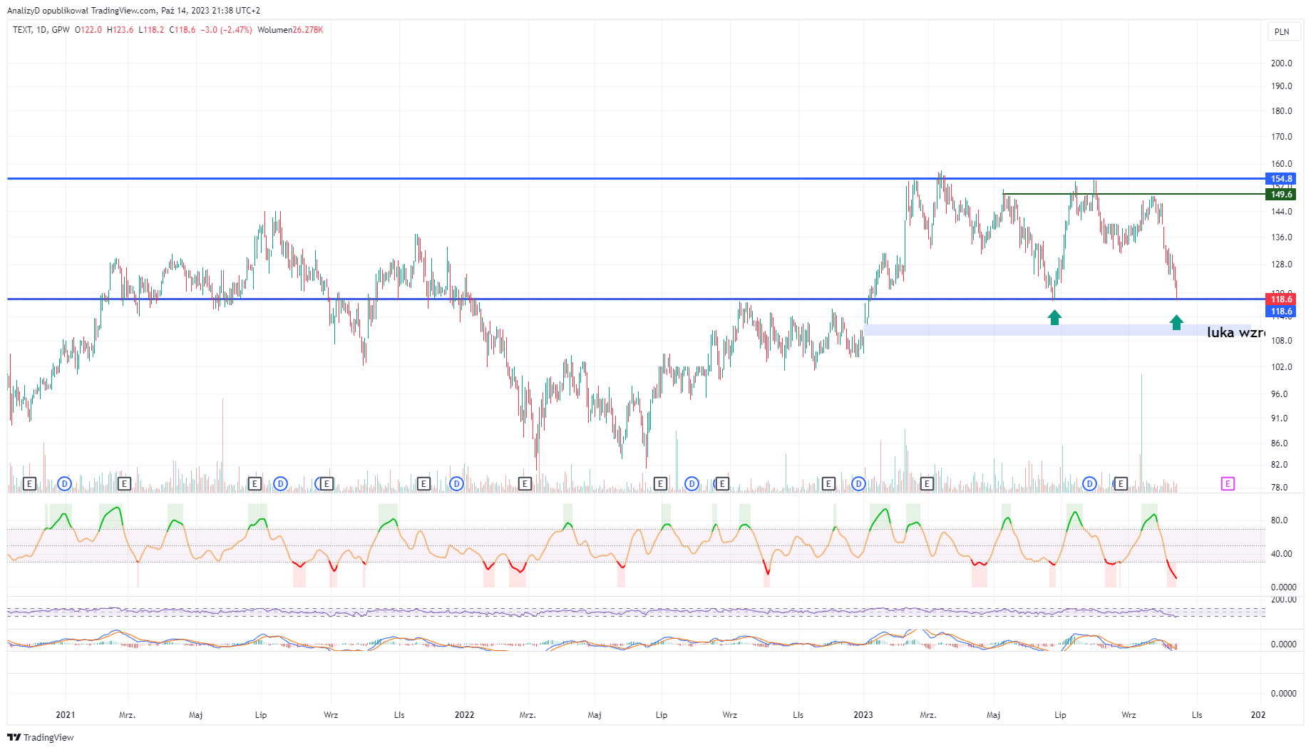
Task: Click the 200.0 price scale value
Action: point(1281,63)
